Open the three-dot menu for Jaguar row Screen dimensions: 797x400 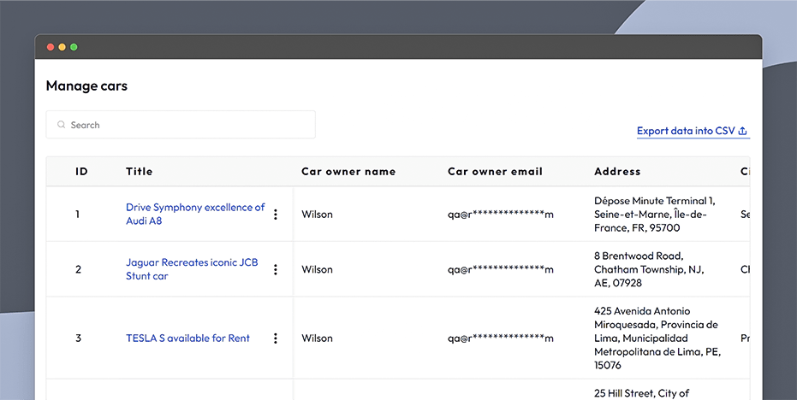(276, 269)
